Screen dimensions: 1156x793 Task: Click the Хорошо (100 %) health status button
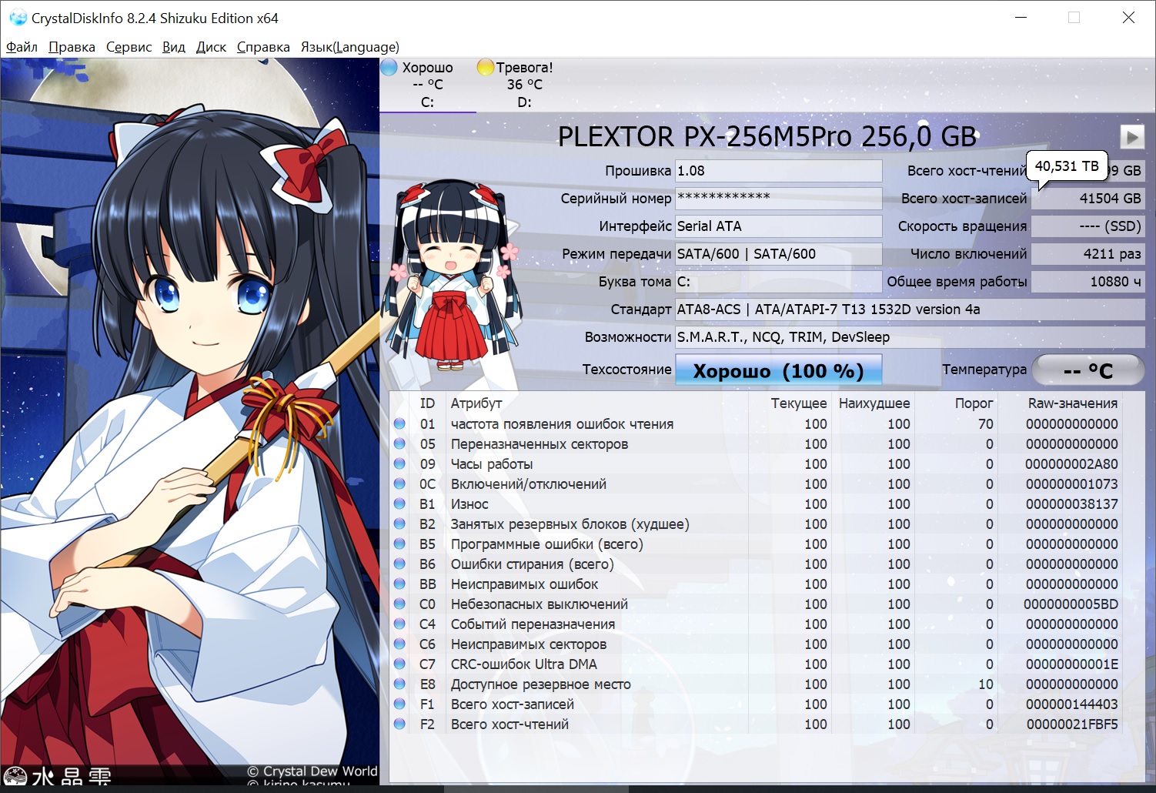[778, 370]
